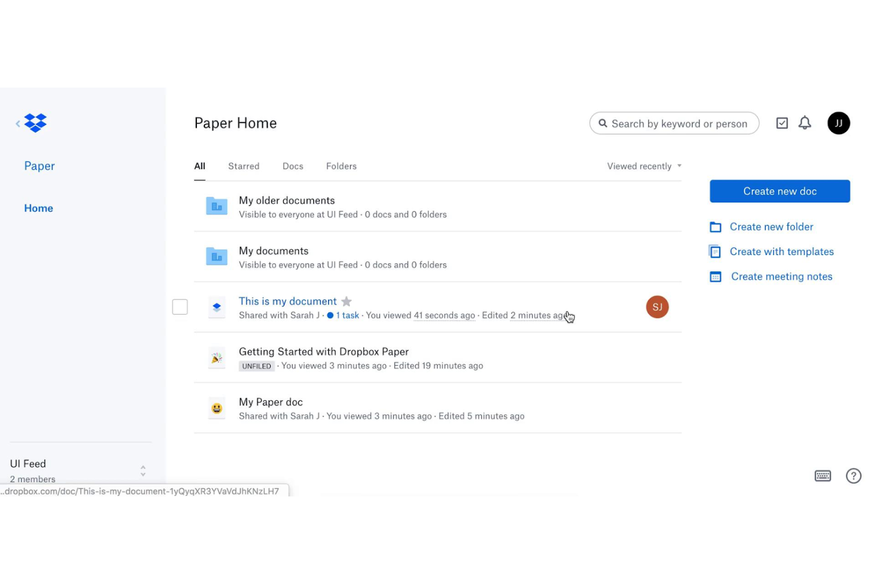Click the back chevron beside Dropbox logo
Screen dimensions: 875x584
pyautogui.click(x=18, y=123)
